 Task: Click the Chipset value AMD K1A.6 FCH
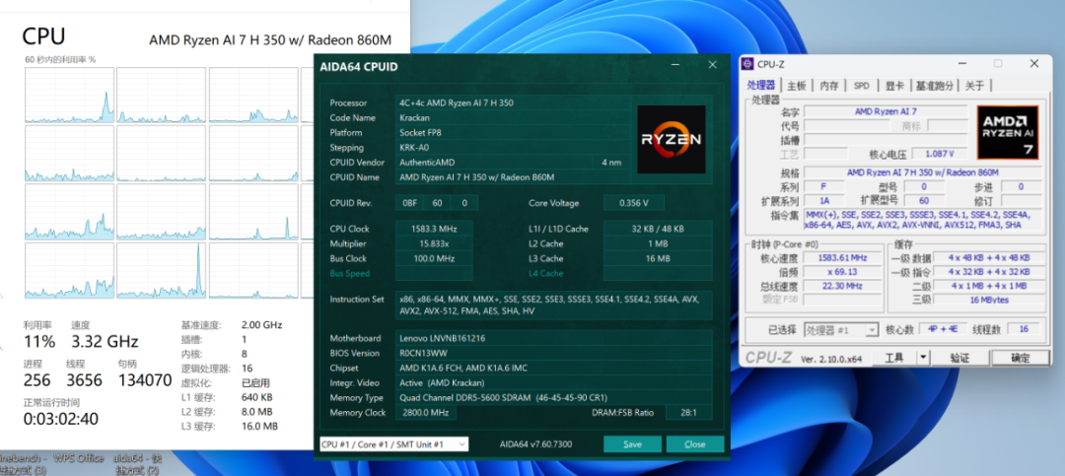[554, 368]
